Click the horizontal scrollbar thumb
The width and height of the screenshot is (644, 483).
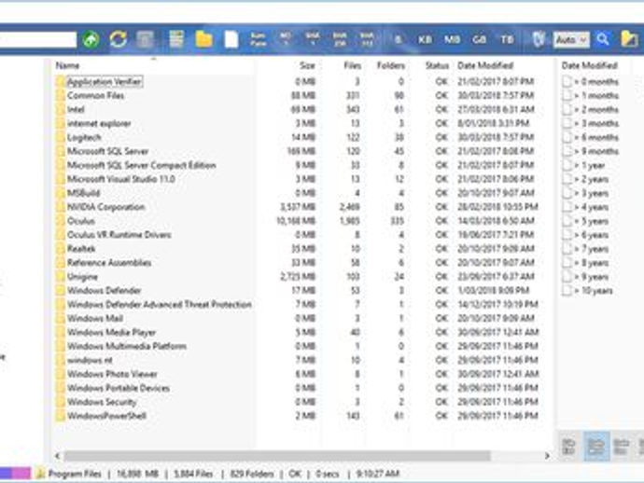tap(277, 456)
